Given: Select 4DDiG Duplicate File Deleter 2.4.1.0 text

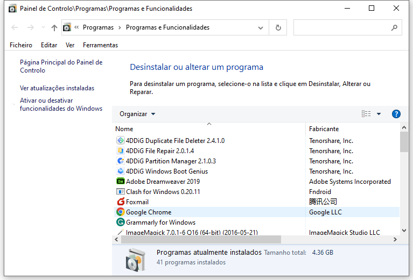Looking at the screenshot, I should [x=175, y=141].
